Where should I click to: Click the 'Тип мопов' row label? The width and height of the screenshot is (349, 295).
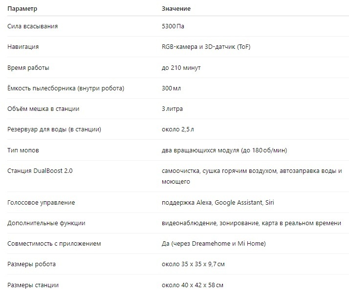pyautogui.click(x=23, y=150)
